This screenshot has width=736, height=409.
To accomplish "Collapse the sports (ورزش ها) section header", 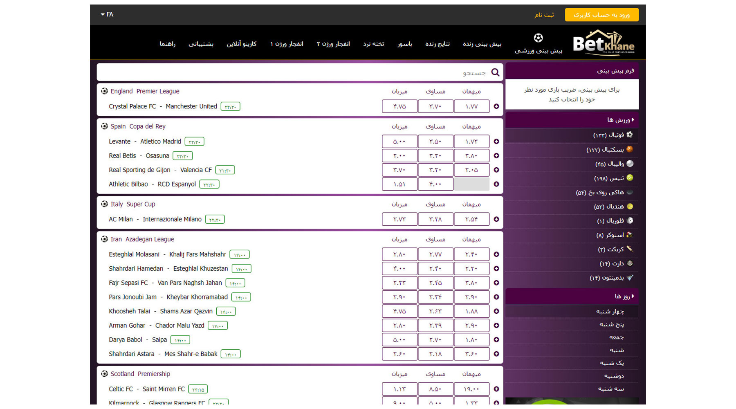I will click(x=572, y=120).
